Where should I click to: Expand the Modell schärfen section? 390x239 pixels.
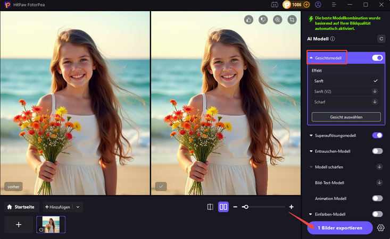311,167
